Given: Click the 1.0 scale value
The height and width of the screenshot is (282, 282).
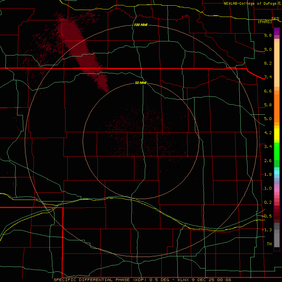Looking at the screenshot, I should tap(268, 188).
